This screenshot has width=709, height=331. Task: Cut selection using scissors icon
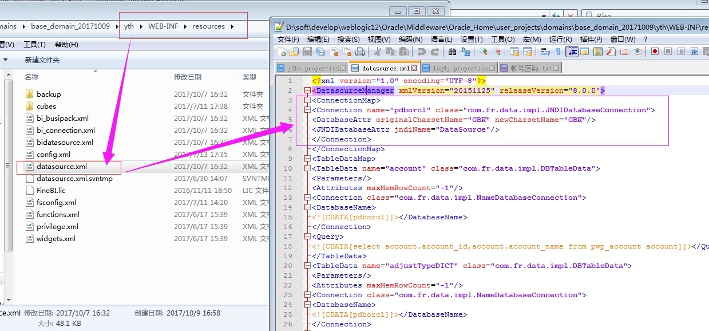coord(378,52)
